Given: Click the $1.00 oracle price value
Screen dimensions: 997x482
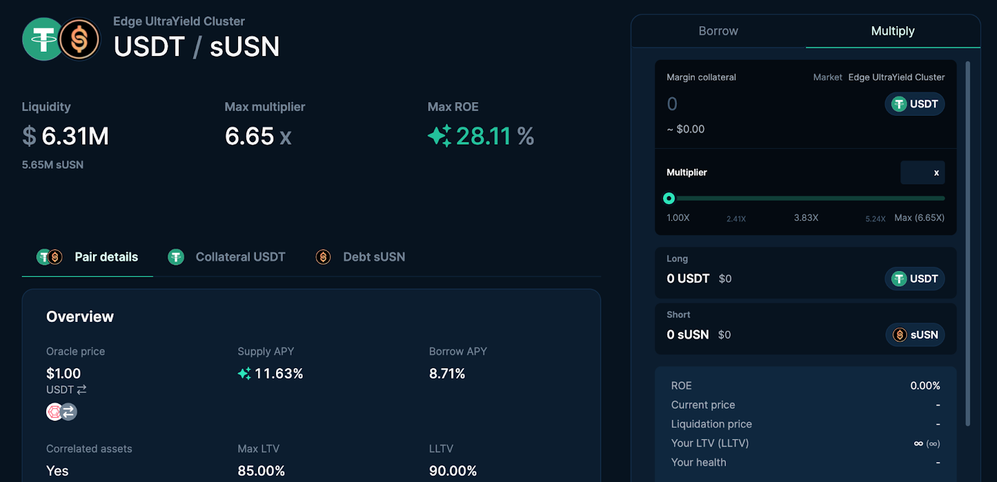Looking at the screenshot, I should (64, 374).
